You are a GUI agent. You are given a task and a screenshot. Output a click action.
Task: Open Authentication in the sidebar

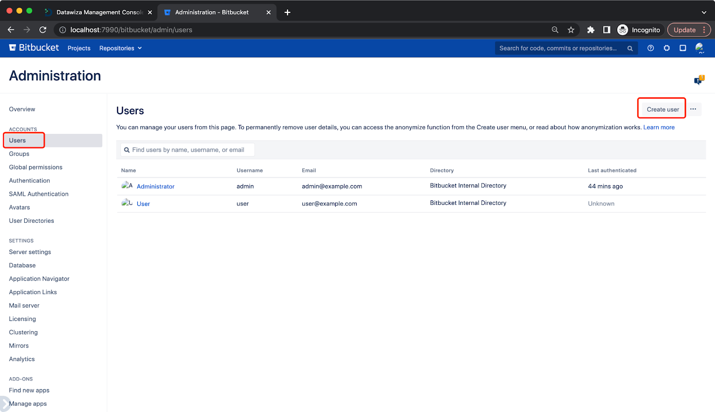click(x=29, y=181)
